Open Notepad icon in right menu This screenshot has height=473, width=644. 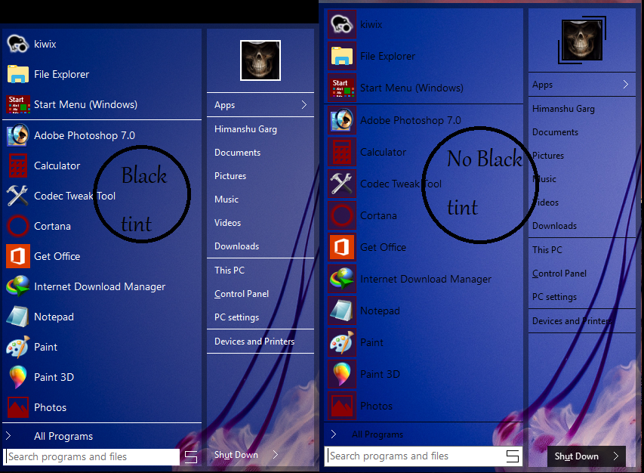click(x=342, y=311)
